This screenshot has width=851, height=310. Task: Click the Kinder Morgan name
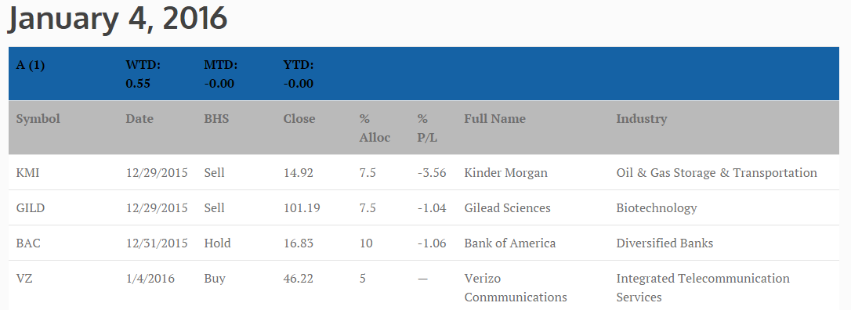(506, 173)
